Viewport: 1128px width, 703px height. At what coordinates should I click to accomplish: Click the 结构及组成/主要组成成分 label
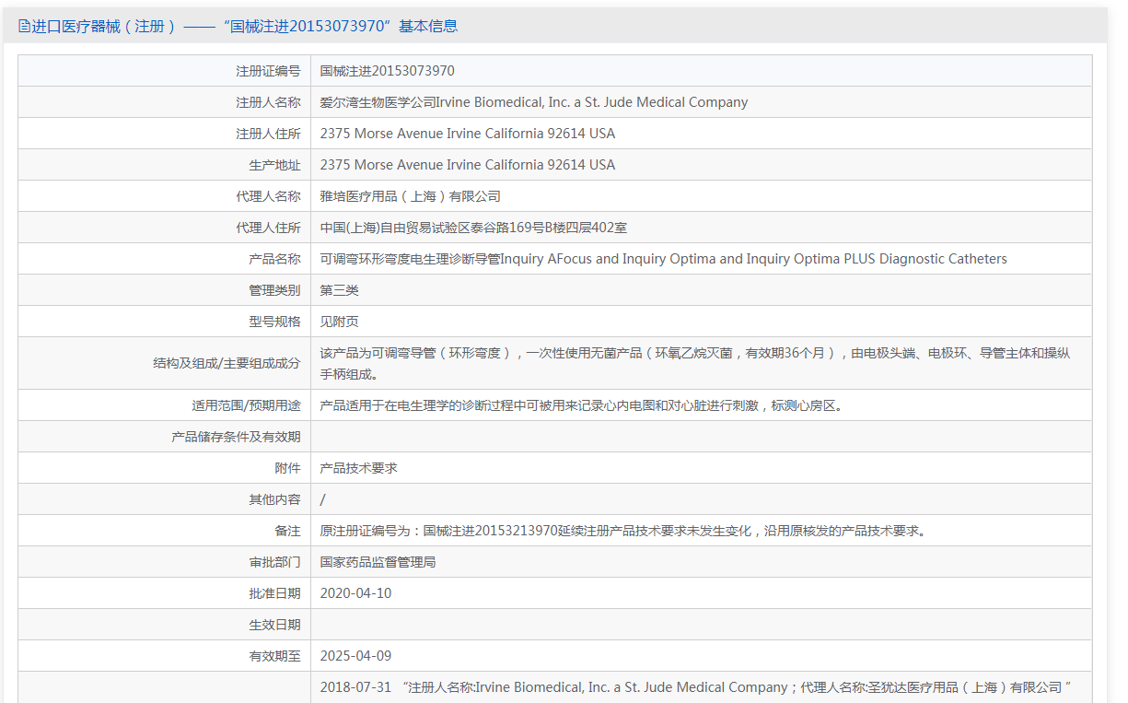click(x=227, y=363)
